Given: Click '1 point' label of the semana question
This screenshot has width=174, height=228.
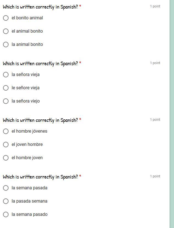Looking at the screenshot, I should 155,176.
